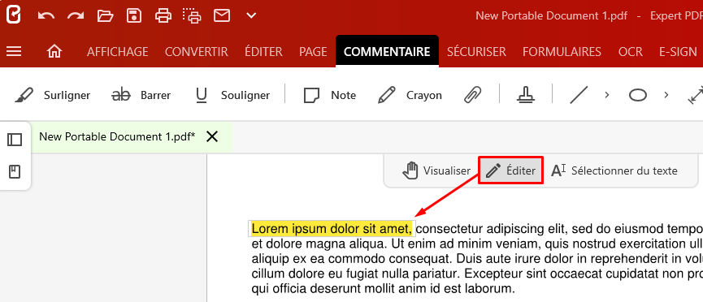Screen dimensions: 703x302
Task: Switch to the AFFICHAGE tab
Action: point(118,51)
